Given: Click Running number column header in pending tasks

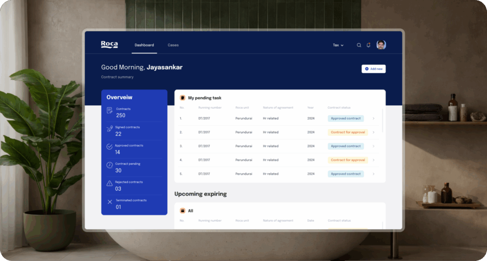Looking at the screenshot, I should [x=210, y=108].
